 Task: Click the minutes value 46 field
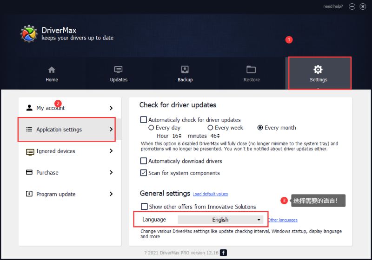[x=213, y=136]
